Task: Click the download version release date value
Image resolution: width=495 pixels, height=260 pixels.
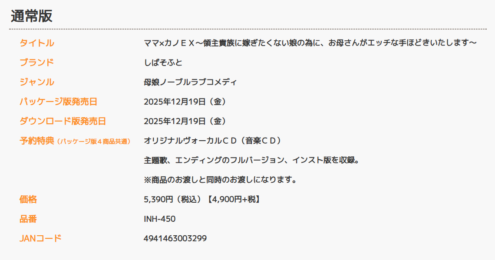Action: tap(185, 121)
